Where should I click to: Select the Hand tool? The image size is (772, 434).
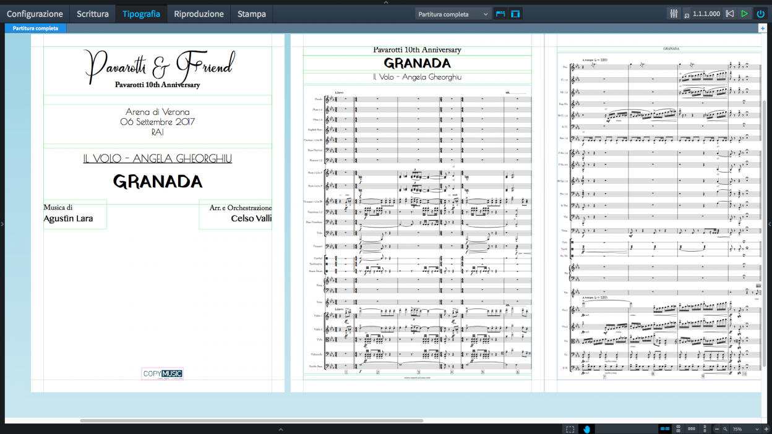[586, 429]
